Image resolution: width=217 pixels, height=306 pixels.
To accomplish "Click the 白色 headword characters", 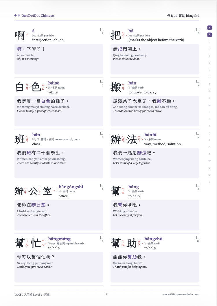I will click(28, 87).
